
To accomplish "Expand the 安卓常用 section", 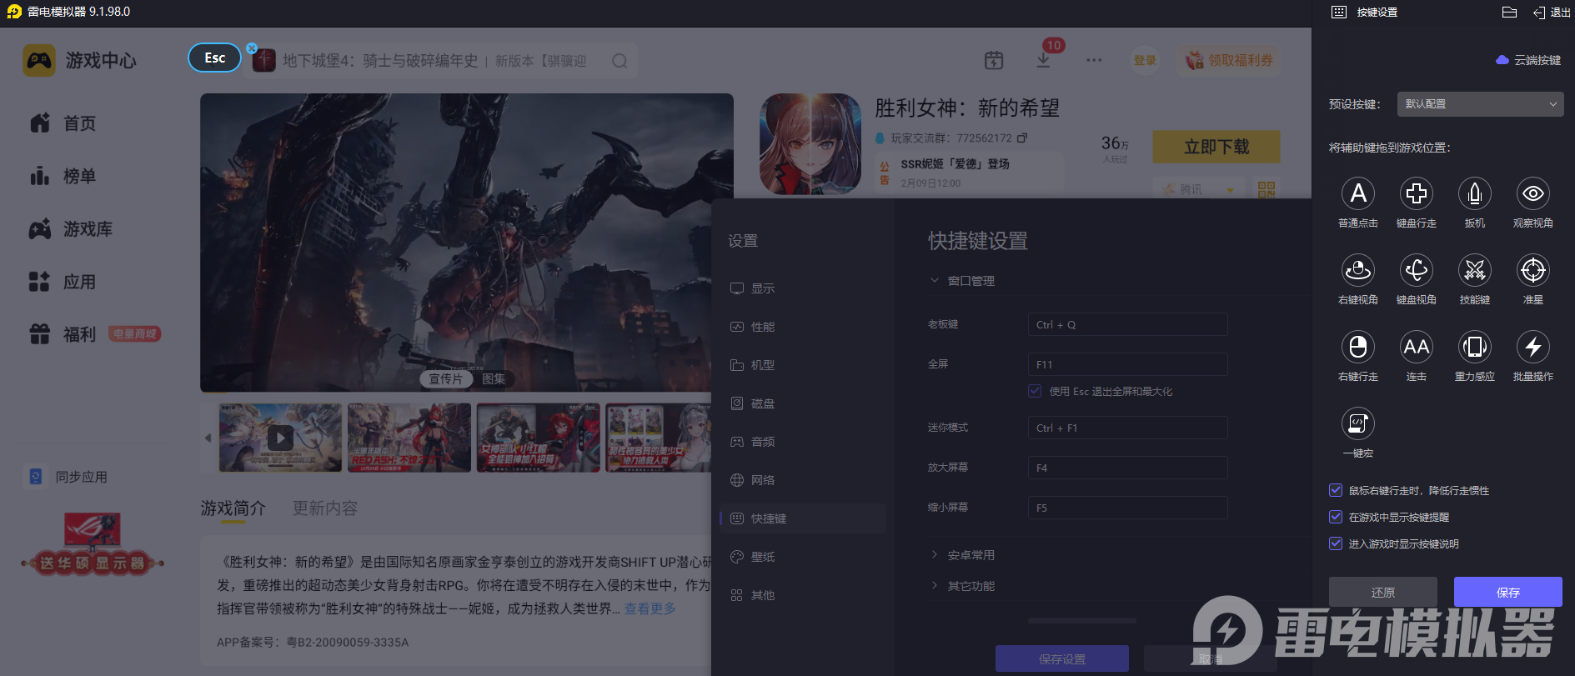I will click(x=971, y=555).
